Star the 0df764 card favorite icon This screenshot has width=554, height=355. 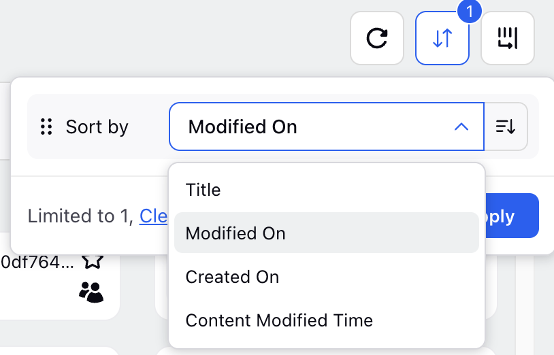93,261
